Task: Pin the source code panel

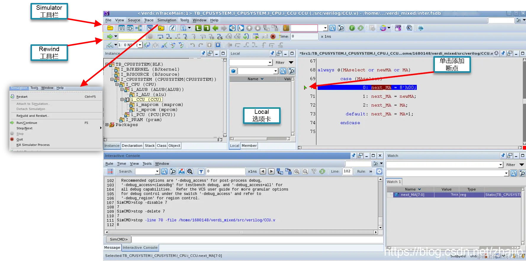Action: coord(503,53)
